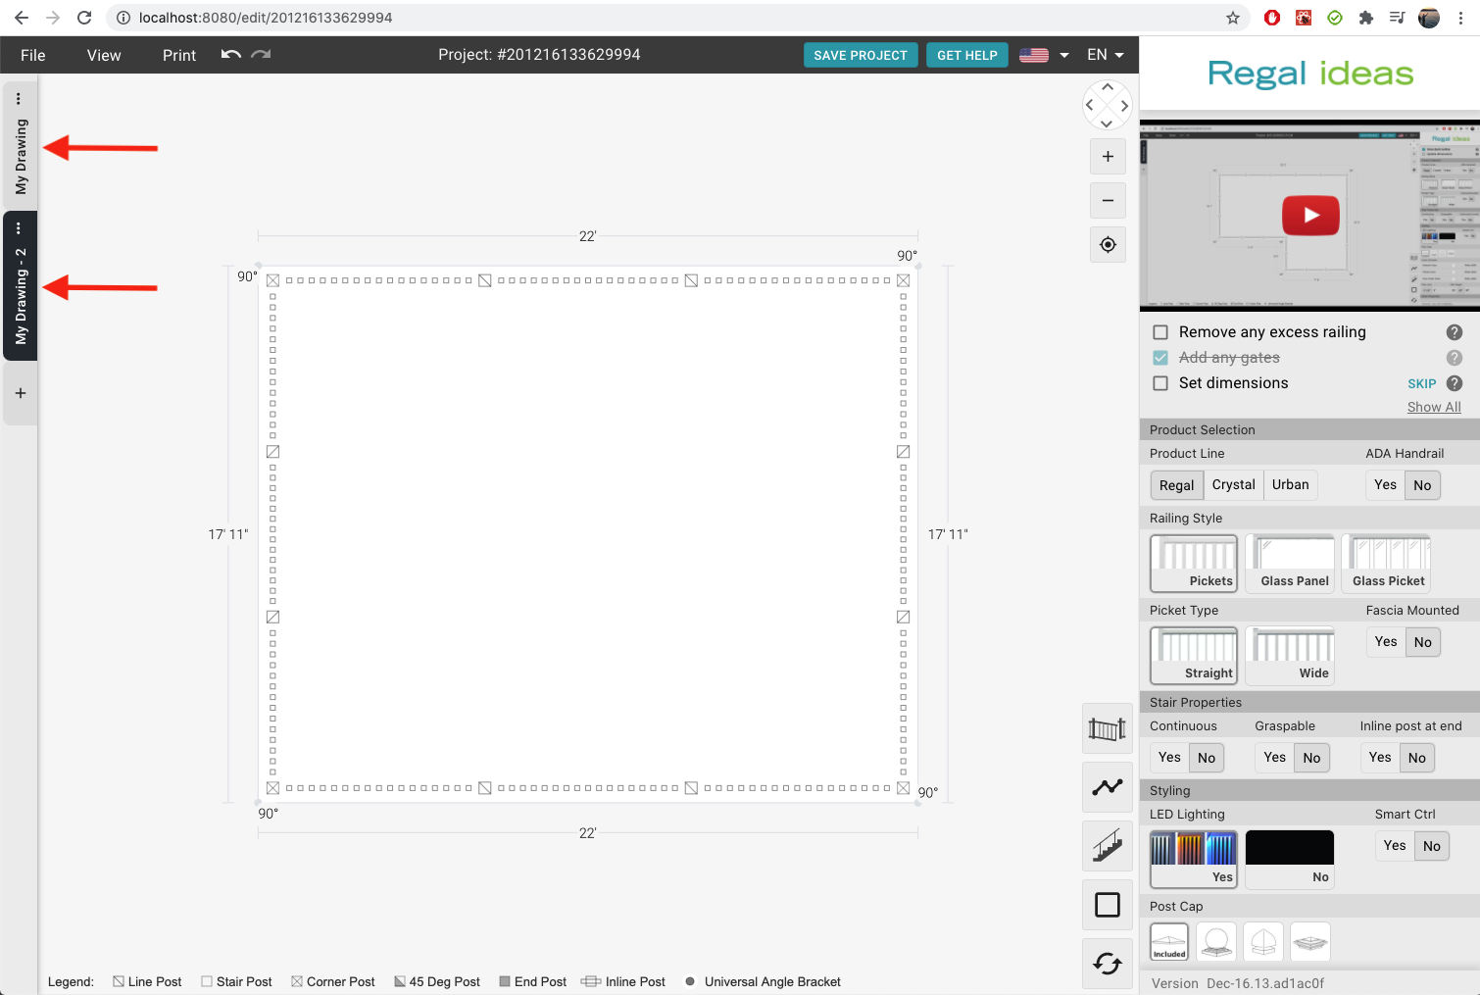1480x995 pixels.
Task: Click the redo arrow icon
Action: click(261, 55)
